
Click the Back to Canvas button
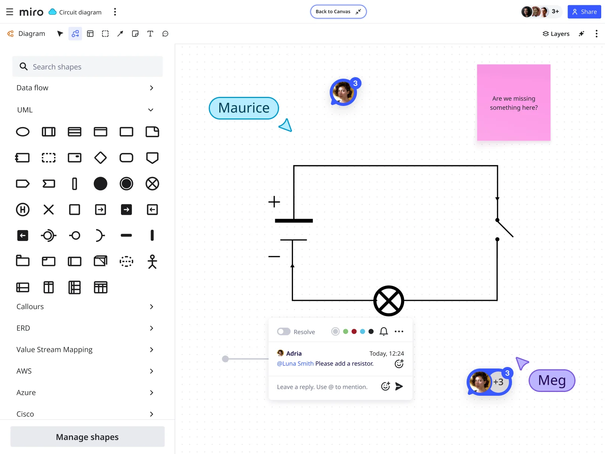338,12
